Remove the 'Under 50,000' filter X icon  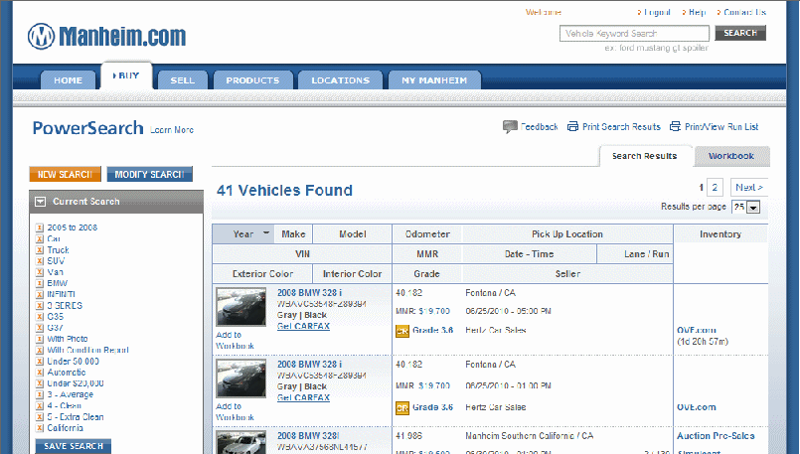tap(40, 362)
